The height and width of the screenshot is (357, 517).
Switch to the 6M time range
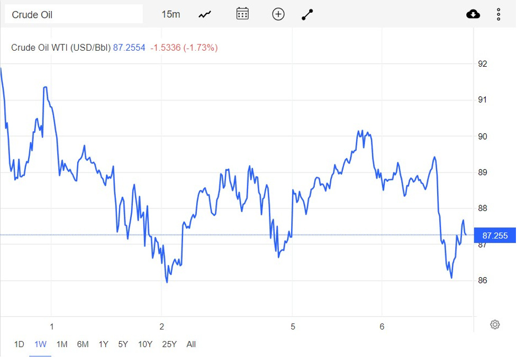[x=83, y=344]
